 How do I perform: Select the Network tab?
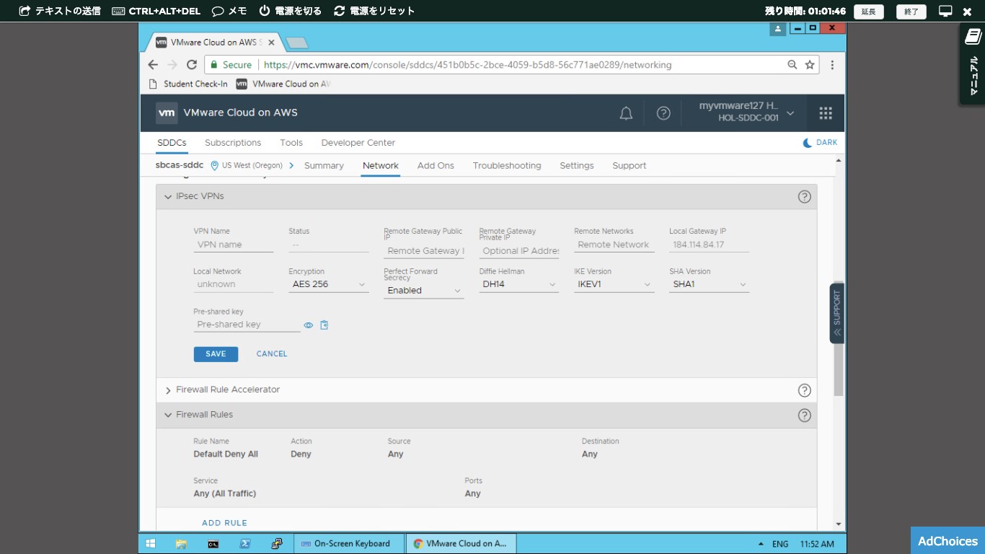pos(381,166)
